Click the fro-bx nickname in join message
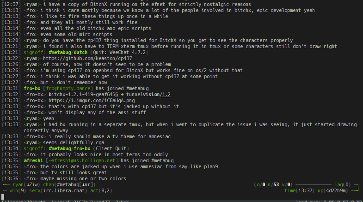Viewport: 363px width, 202px height. point(34,88)
